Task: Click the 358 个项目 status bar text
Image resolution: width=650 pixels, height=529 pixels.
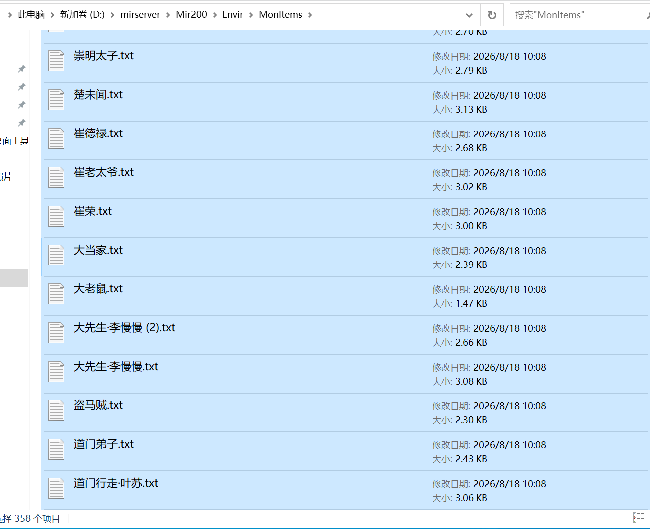Action: [x=37, y=519]
